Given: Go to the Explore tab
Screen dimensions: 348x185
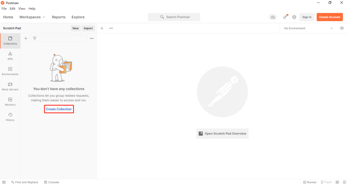Looking at the screenshot, I should point(78,17).
